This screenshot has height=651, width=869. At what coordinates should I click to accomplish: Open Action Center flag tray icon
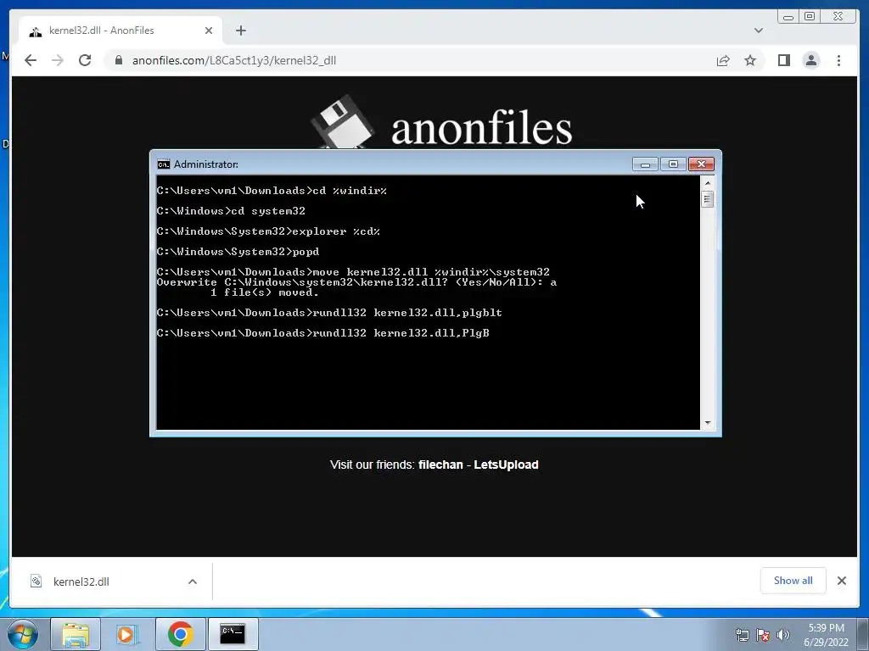coord(763,635)
